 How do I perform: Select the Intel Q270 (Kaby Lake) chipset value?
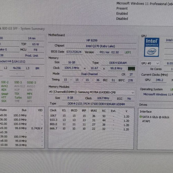[x=100, y=46]
